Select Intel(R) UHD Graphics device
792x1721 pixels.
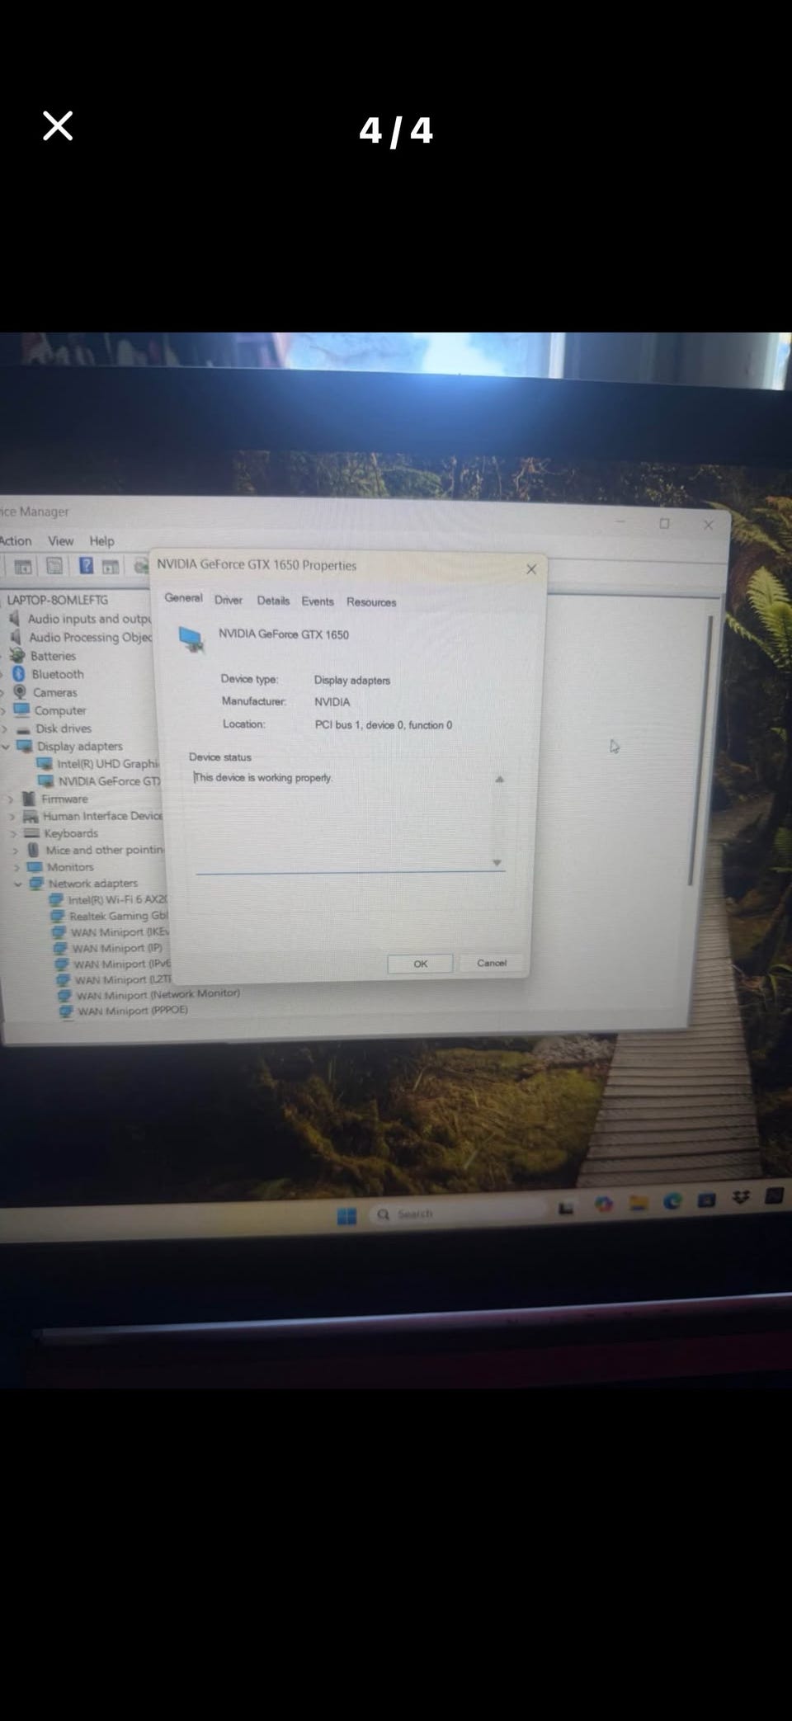(107, 764)
